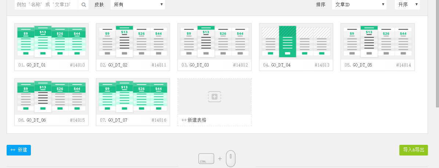This screenshot has height=168, width=439.
Task: Click the plus icon in new table tile
Action: click(215, 97)
